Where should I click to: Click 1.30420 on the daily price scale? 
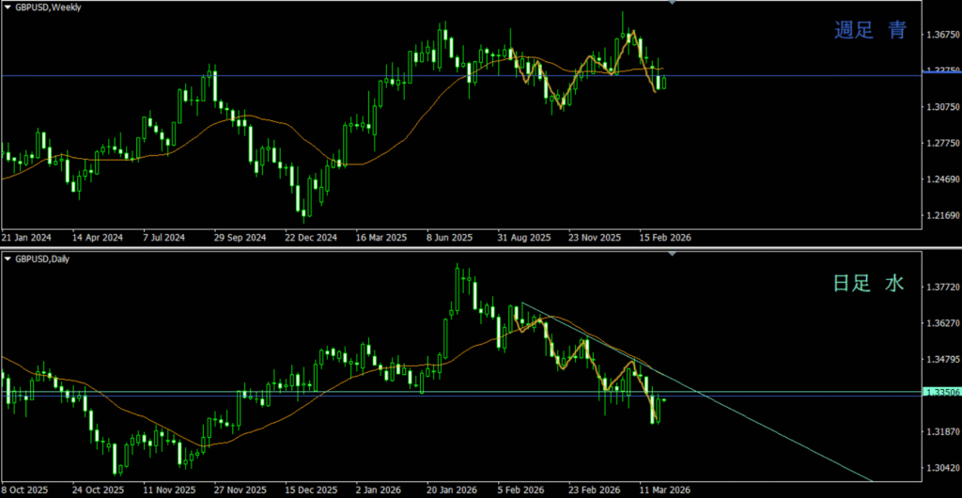click(x=939, y=468)
